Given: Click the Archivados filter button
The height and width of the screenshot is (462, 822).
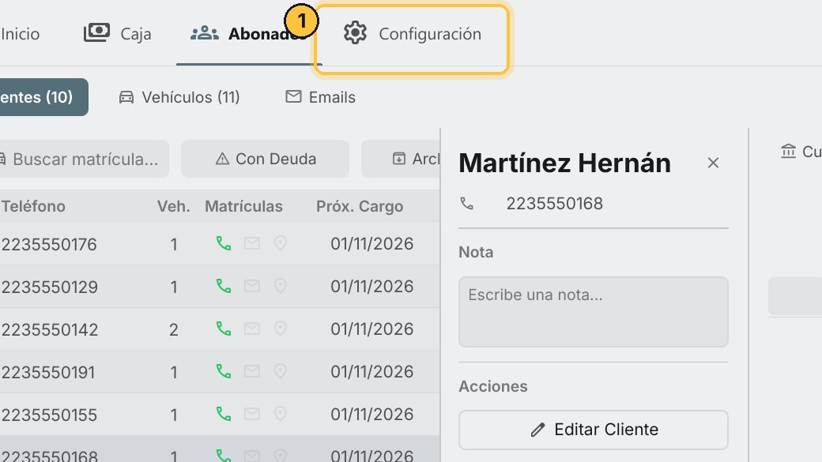Looking at the screenshot, I should (x=401, y=159).
